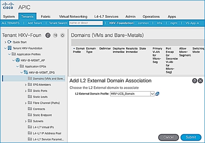This screenshot has height=143, width=205.
Task: Open the infra tenant link
Action: tap(159, 23)
